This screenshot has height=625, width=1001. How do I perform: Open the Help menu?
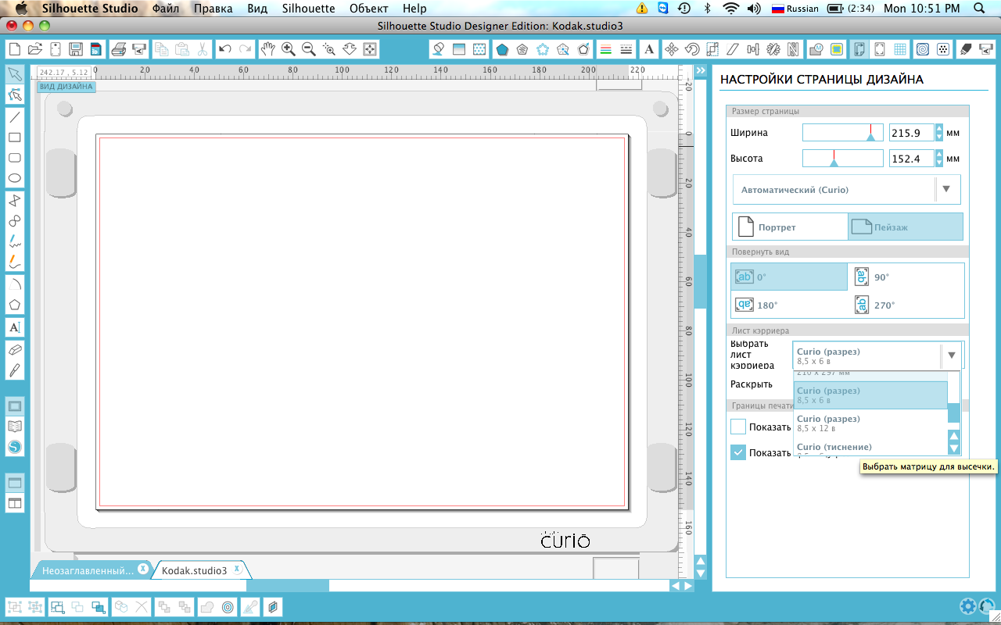414,9
